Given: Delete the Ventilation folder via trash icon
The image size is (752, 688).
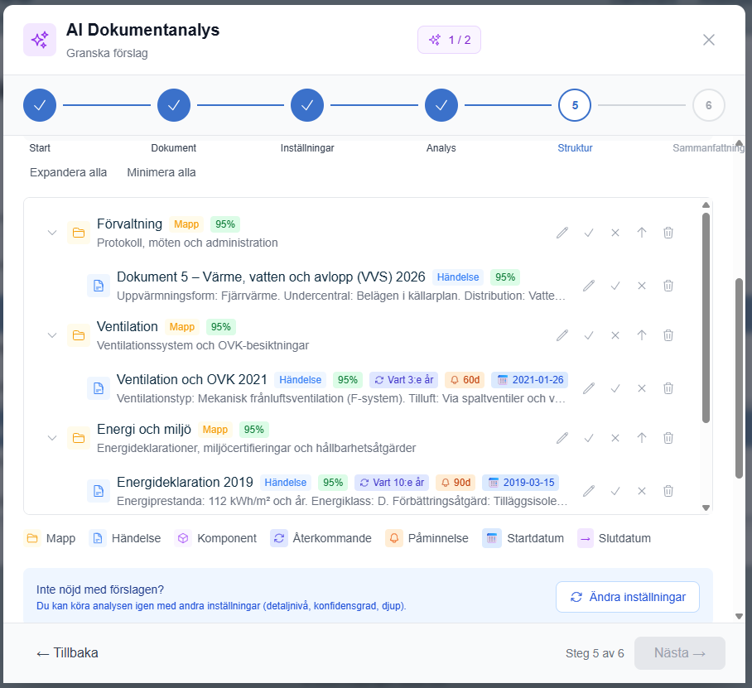Looking at the screenshot, I should click(668, 335).
